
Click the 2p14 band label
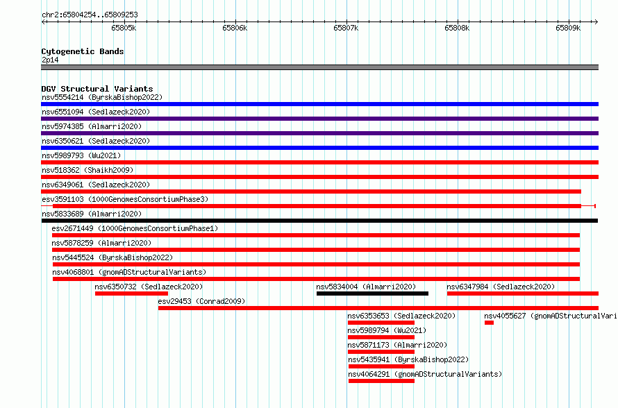50,60
